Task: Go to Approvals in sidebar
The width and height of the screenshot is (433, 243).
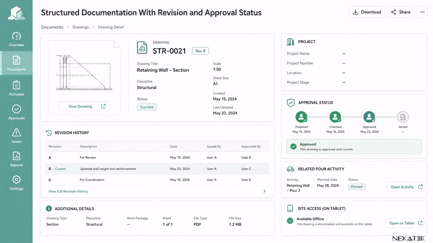Action: pos(16,112)
